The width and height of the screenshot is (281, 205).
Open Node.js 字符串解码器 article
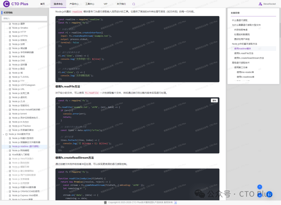click(23, 52)
